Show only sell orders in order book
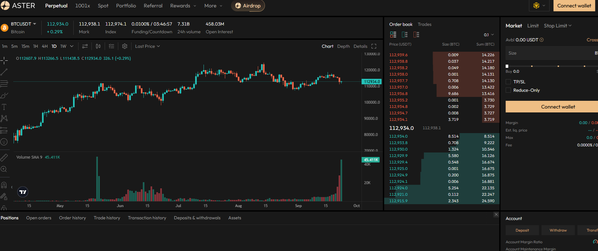Screen dimensions: 598x251 tap(416, 35)
